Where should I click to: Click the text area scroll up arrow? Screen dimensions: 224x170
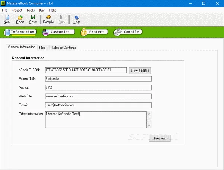[149, 114]
